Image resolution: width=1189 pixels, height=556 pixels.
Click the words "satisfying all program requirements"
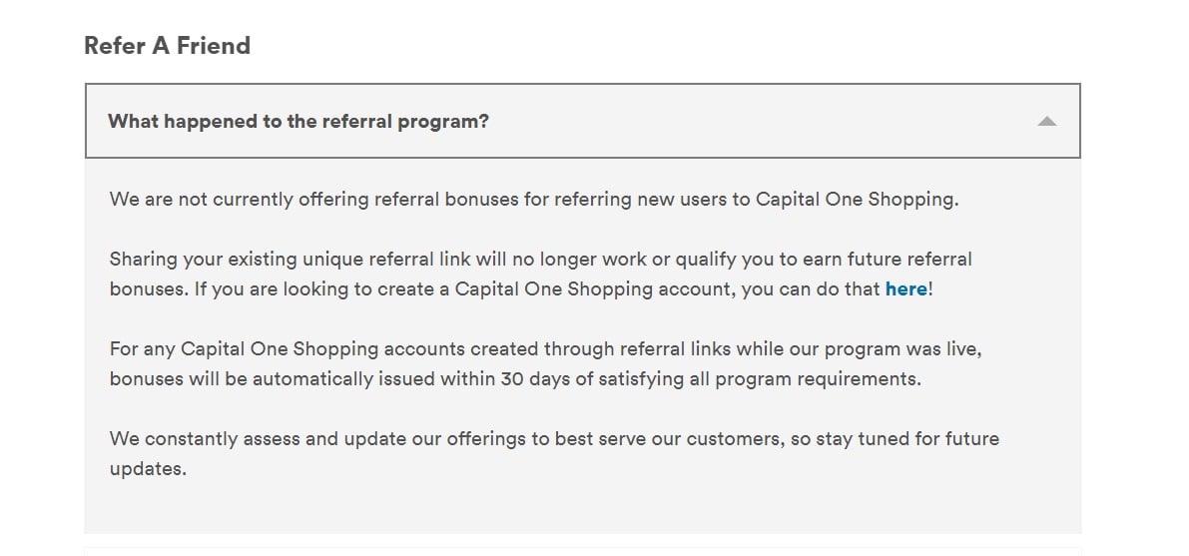[x=760, y=378]
